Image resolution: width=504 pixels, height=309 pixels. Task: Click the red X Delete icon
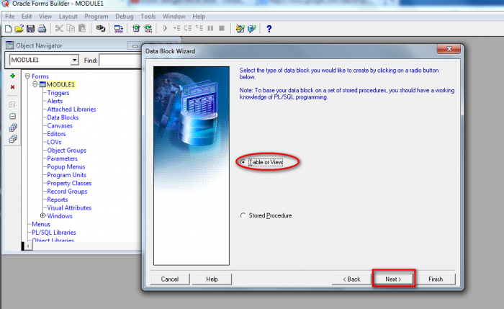pos(12,87)
